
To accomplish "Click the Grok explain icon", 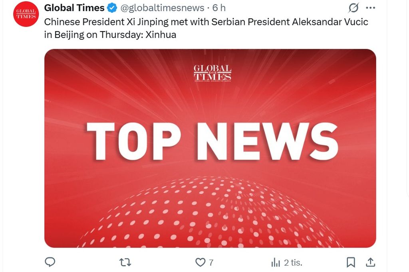I will click(x=353, y=8).
